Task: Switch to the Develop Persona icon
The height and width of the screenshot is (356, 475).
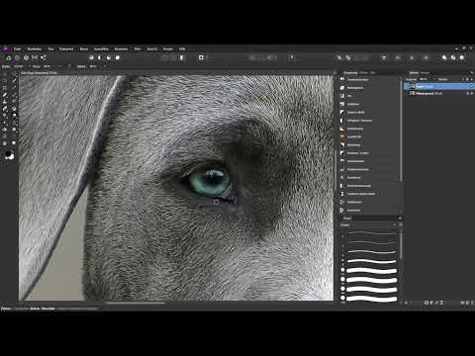Action: pos(26,57)
